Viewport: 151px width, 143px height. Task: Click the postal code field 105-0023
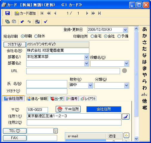click(x=37, y=110)
